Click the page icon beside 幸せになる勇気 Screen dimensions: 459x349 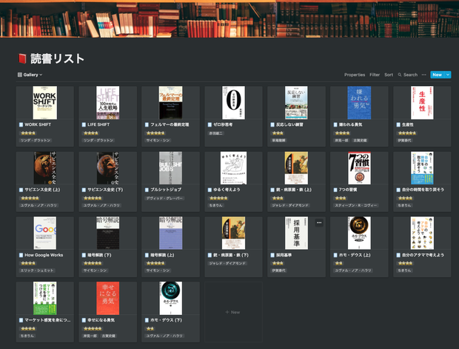(x=84, y=320)
